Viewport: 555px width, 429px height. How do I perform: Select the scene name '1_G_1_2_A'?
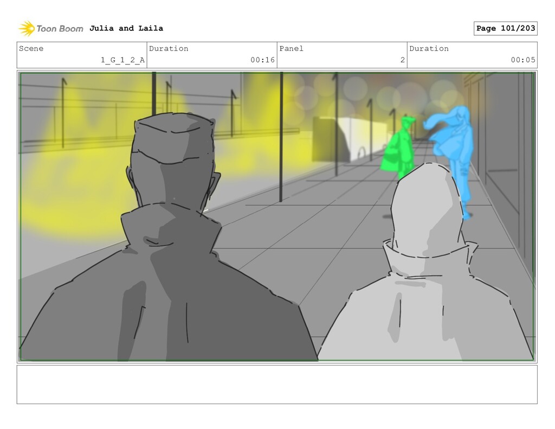point(122,60)
